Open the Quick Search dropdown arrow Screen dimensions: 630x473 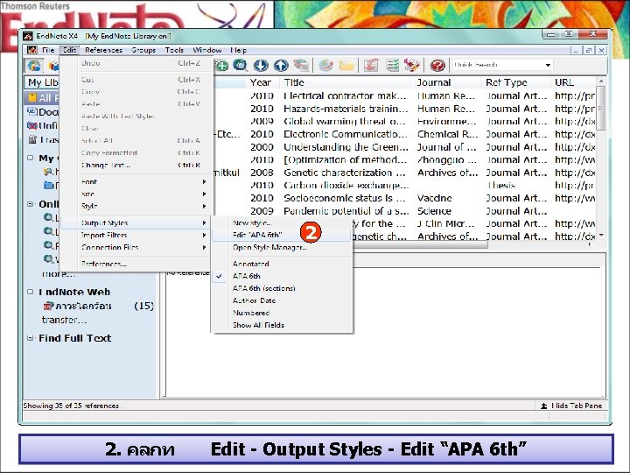tap(548, 65)
